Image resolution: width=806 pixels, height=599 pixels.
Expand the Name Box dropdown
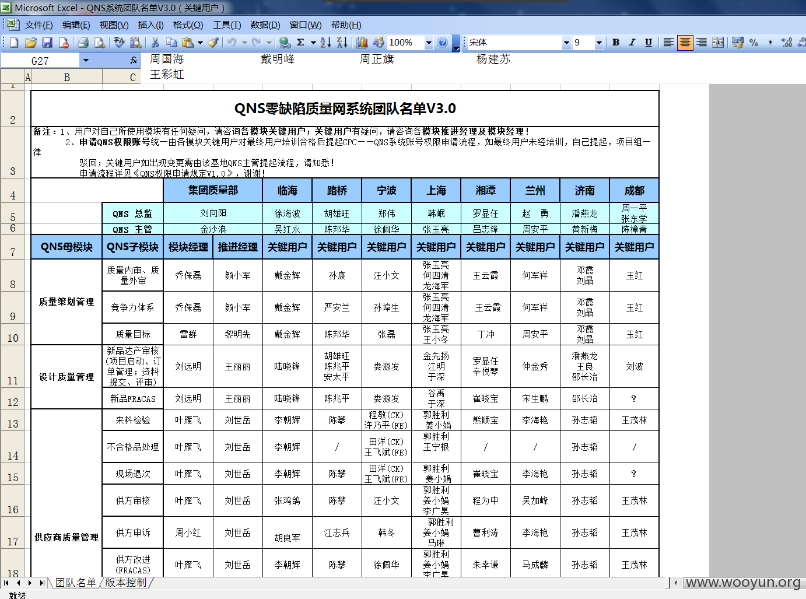pyautogui.click(x=86, y=60)
